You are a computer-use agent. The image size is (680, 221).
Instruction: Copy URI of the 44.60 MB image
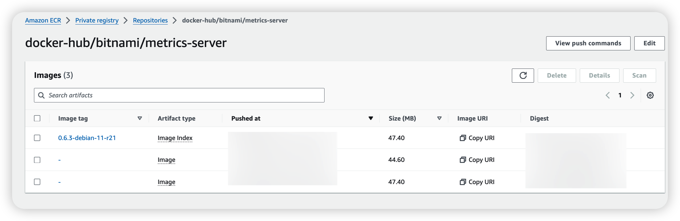(477, 160)
